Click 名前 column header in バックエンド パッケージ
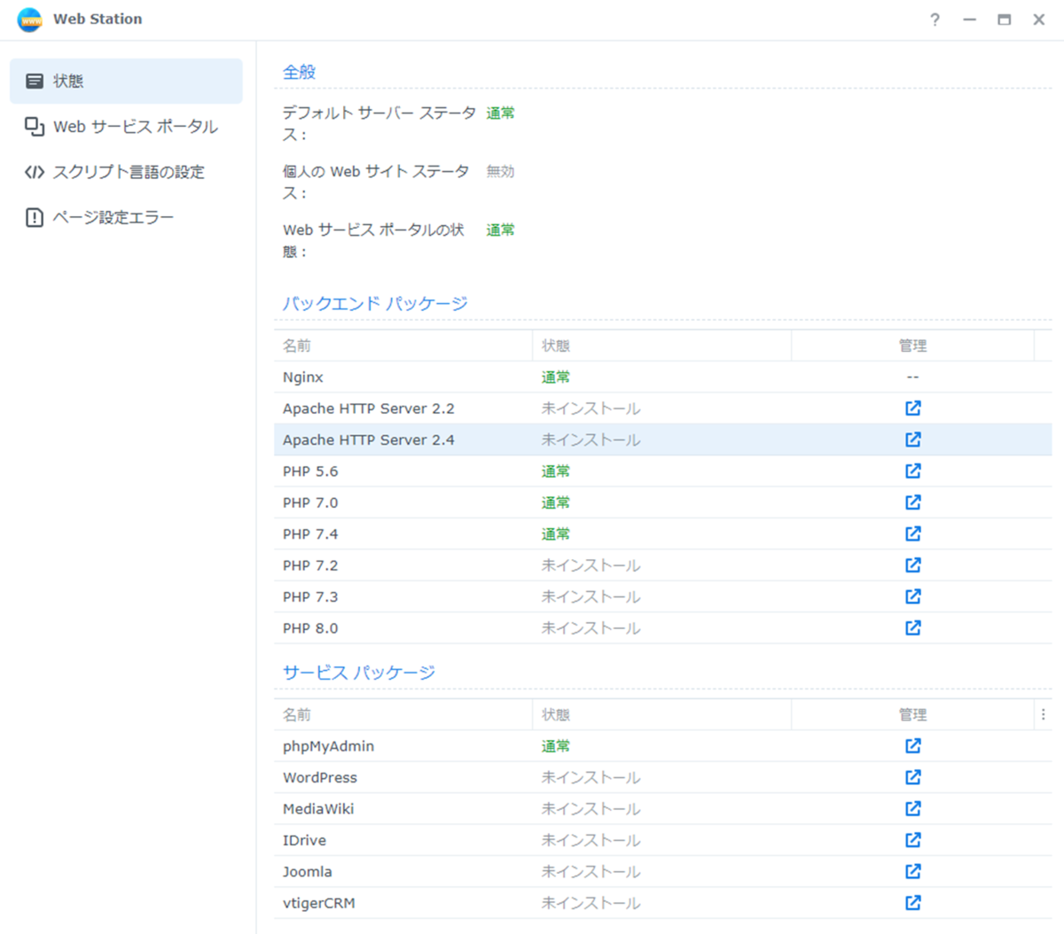This screenshot has width=1064, height=934. pyautogui.click(x=403, y=346)
